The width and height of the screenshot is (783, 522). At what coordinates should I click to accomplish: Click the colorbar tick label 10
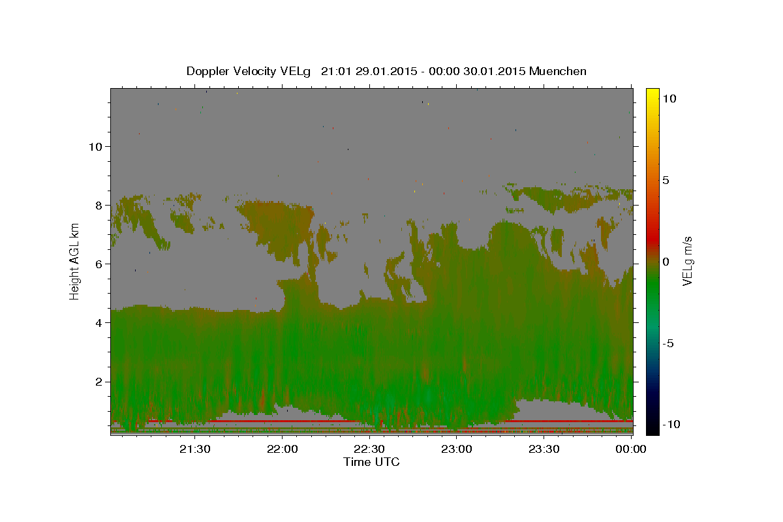669,99
